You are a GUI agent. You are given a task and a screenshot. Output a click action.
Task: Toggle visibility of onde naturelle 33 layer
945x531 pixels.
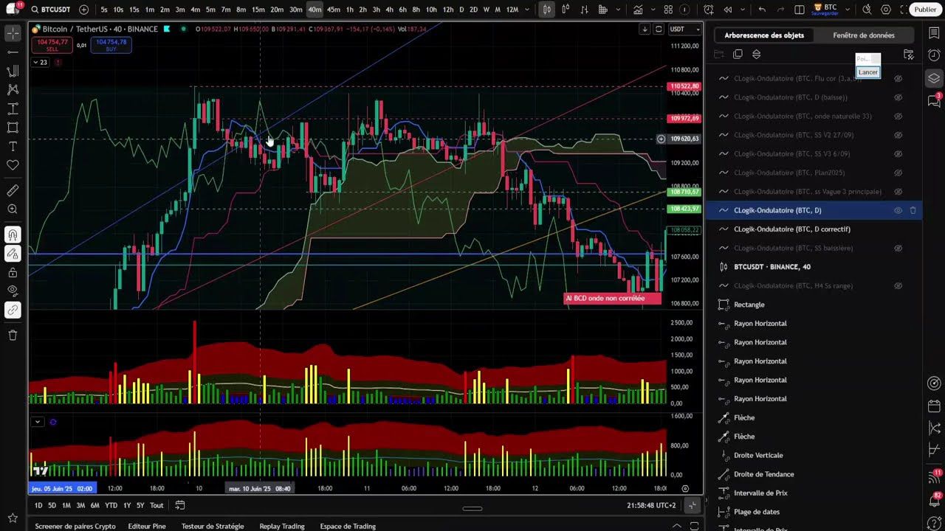pos(898,116)
